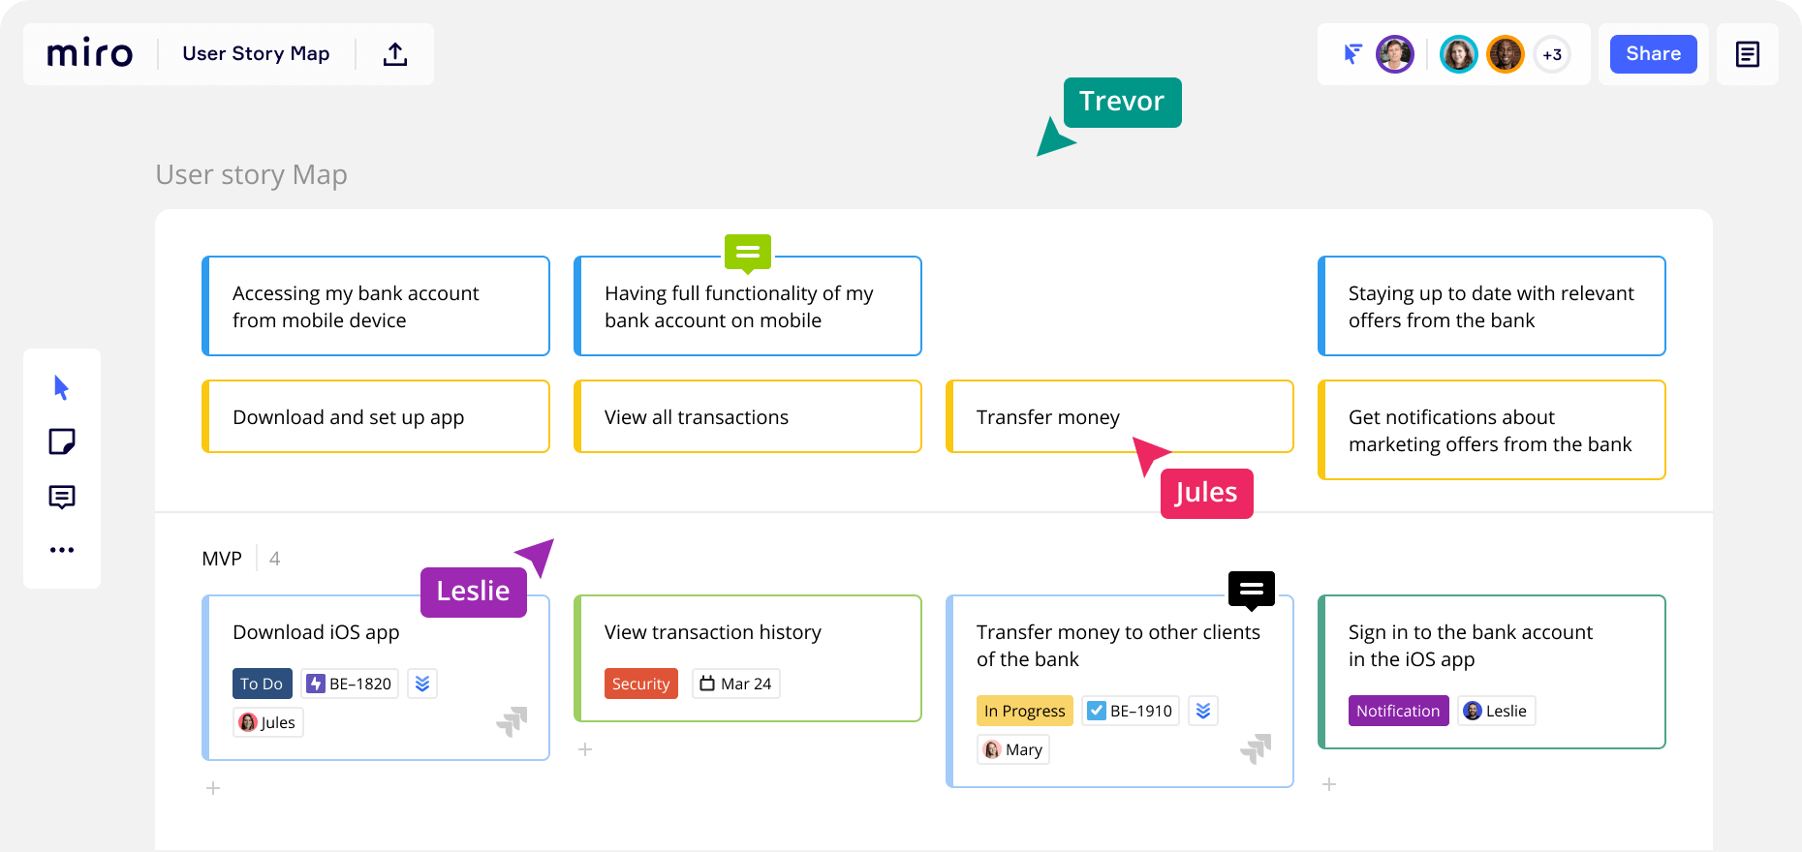This screenshot has height=852, width=1802.
Task: Open the black comment on Transfer money to other clients card
Action: [x=1252, y=590]
